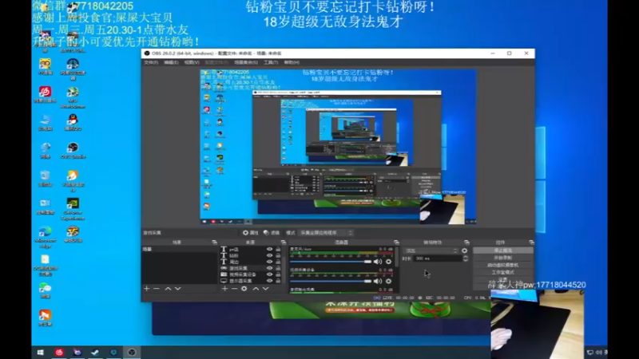This screenshot has width=639, height=359.
Task: Open QQ penguin desktop icon
Action: [73, 122]
